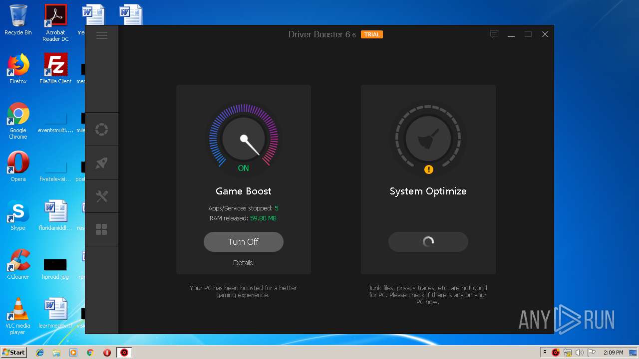639x359 pixels.
Task: Select Driver Booster taskbar button
Action: pos(124,353)
